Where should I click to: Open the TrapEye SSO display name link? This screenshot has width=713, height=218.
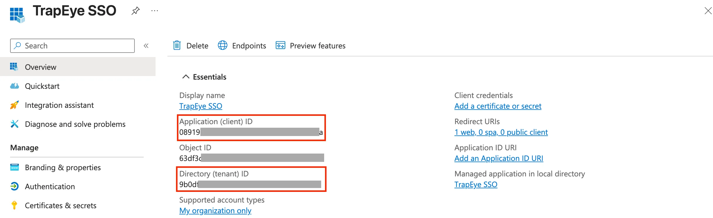(201, 106)
